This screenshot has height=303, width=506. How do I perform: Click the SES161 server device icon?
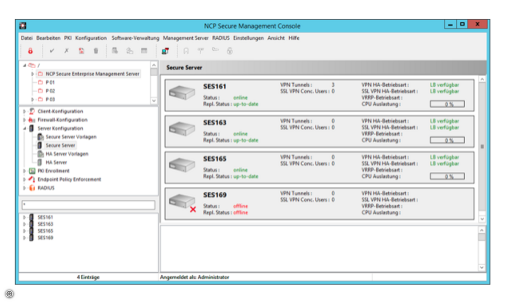(182, 93)
